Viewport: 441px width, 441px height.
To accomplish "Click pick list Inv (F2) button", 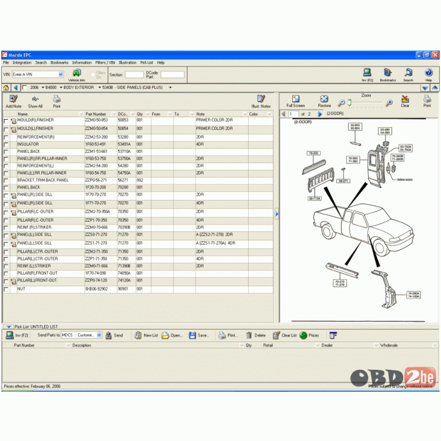I will click(x=17, y=335).
